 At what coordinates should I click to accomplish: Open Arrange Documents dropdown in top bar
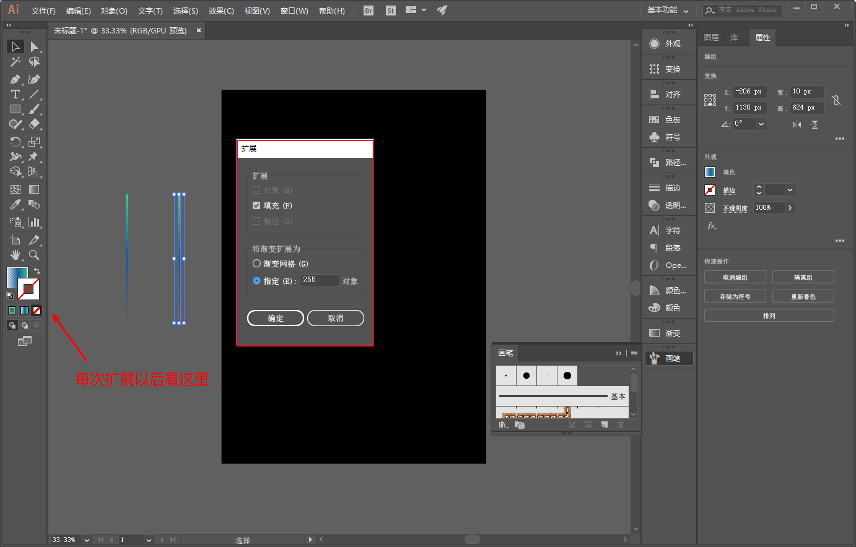[x=416, y=10]
